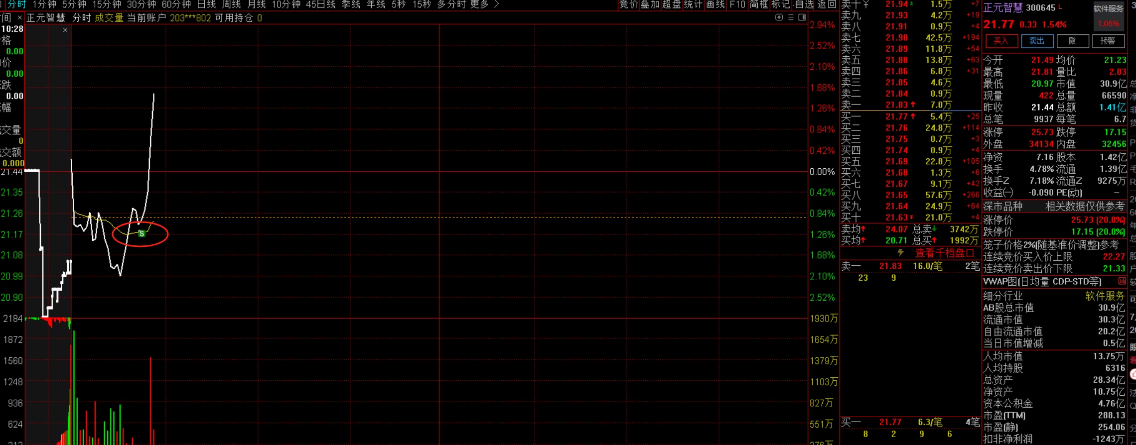
Task: Switch to the 5分钟 period tab
Action: coord(74,4)
